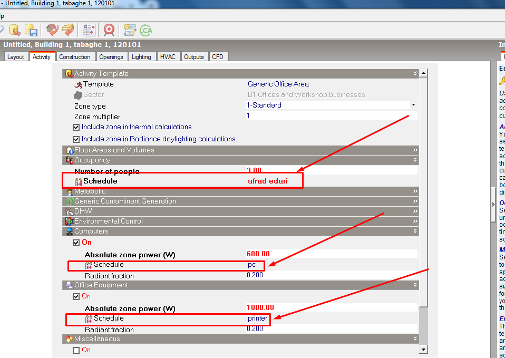505x358 pixels.
Task: Click the red target icon in toolbar
Action: pyautogui.click(x=109, y=30)
